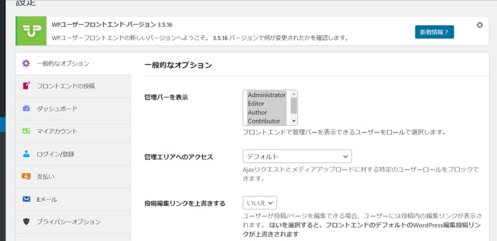Select Editor in the role list

266,104
